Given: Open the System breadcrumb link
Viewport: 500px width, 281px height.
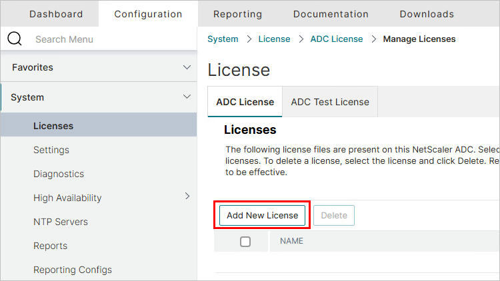Looking at the screenshot, I should (223, 39).
